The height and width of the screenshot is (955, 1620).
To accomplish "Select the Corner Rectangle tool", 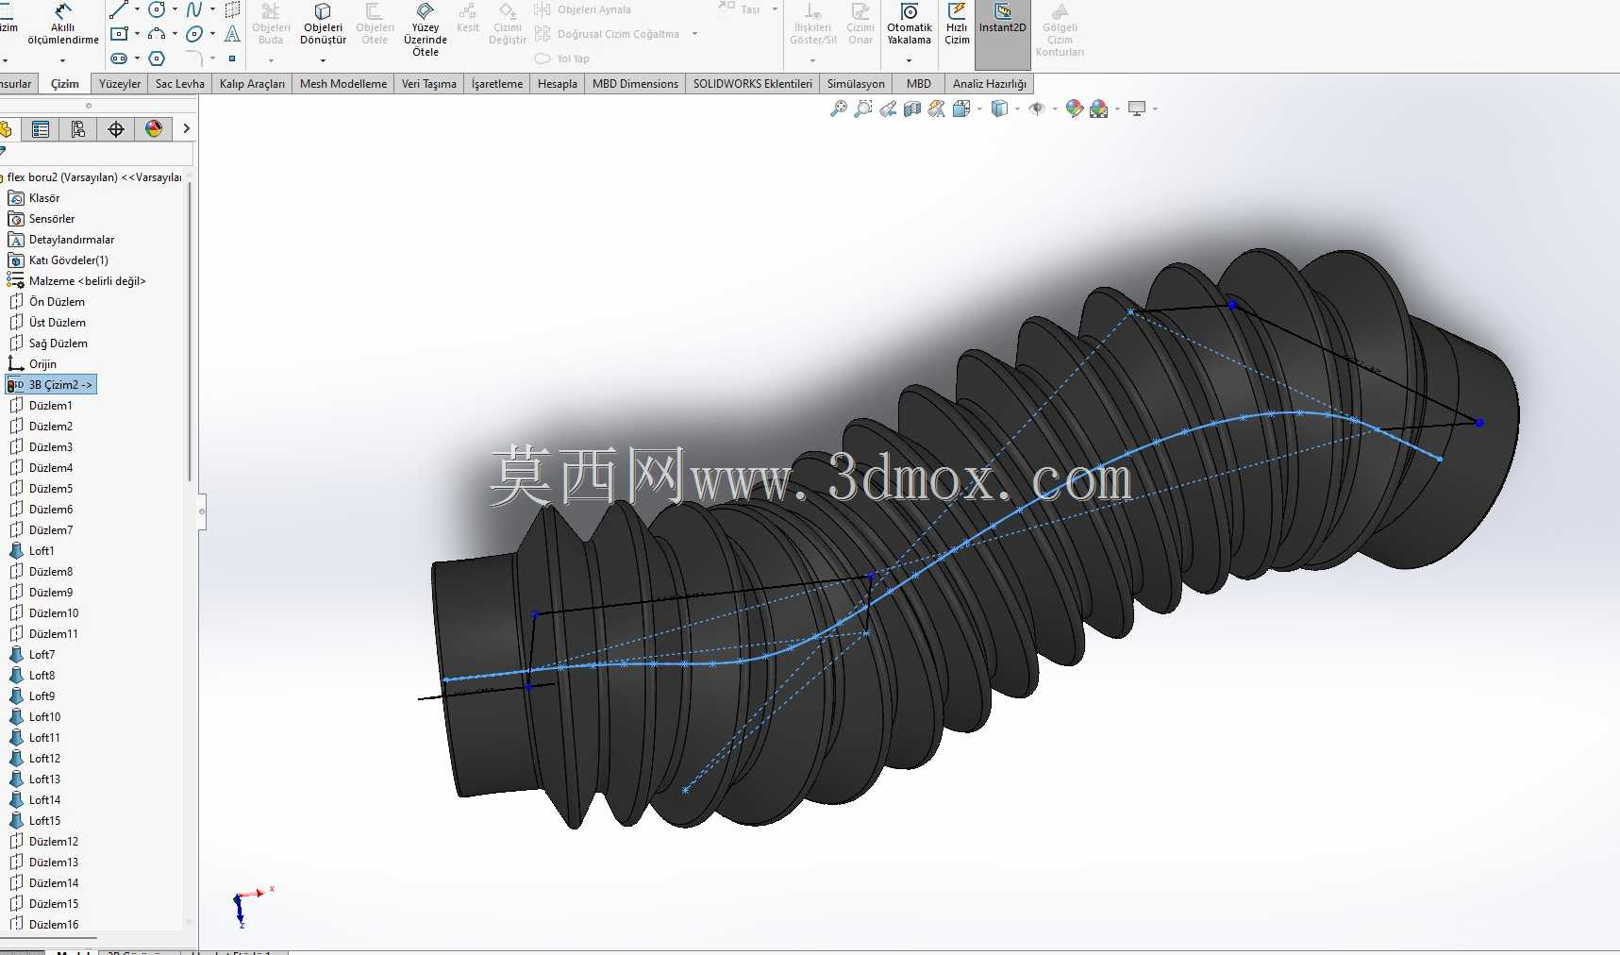I will [x=119, y=34].
